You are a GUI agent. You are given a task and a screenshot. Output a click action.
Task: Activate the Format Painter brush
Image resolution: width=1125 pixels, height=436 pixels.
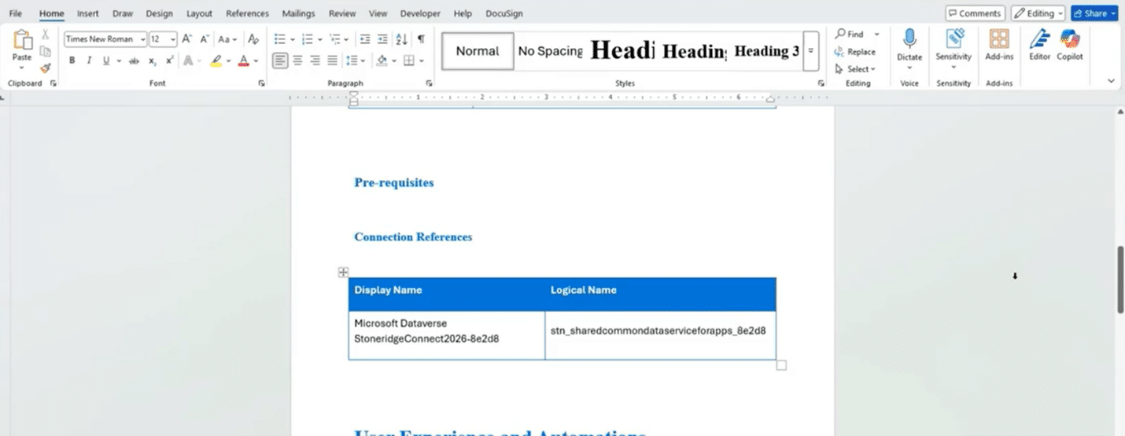click(x=46, y=68)
